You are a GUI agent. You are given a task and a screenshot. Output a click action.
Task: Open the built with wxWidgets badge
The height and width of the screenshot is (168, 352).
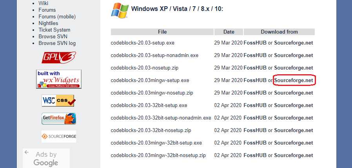[x=59, y=79]
